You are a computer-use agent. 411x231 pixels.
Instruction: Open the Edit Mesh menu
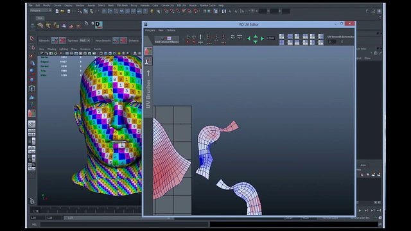[x=122, y=5]
